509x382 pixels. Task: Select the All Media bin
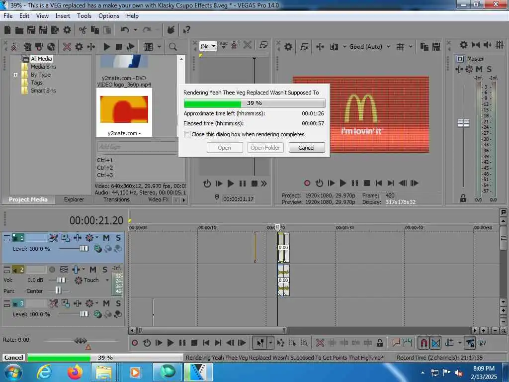click(41, 59)
